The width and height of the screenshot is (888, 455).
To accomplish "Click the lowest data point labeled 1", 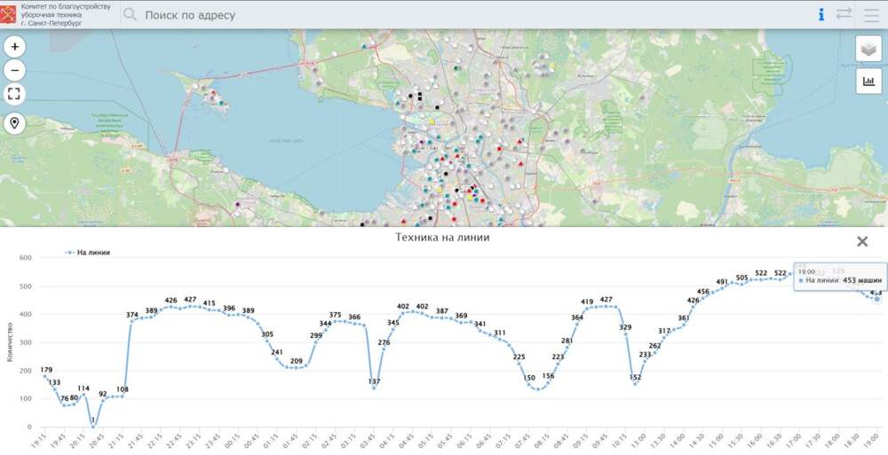I will pos(93,427).
